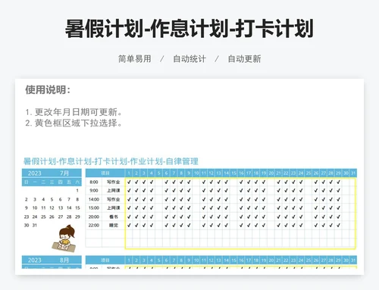Screen dimensions: 379x290
Task: Click the day 31 header in the July table
Action: pyautogui.click(x=353, y=173)
